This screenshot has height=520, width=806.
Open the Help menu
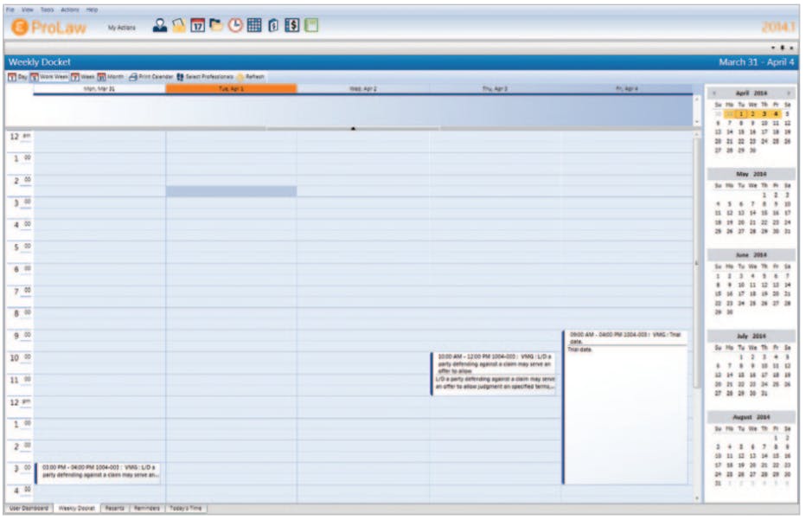[92, 10]
